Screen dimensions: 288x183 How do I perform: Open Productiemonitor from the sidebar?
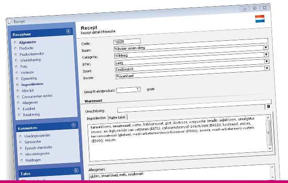click(32, 54)
